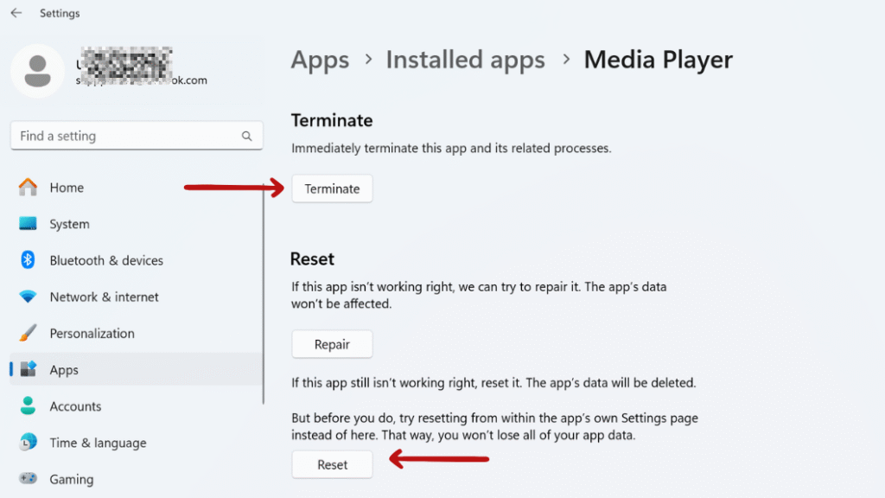Open Home via house icon
The image size is (885, 498).
tap(28, 187)
